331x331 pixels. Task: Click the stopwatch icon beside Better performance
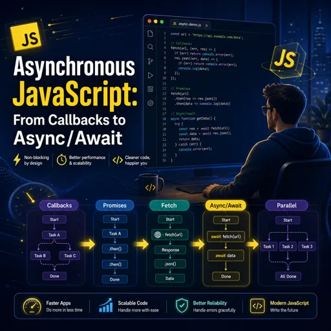pyautogui.click(x=61, y=160)
